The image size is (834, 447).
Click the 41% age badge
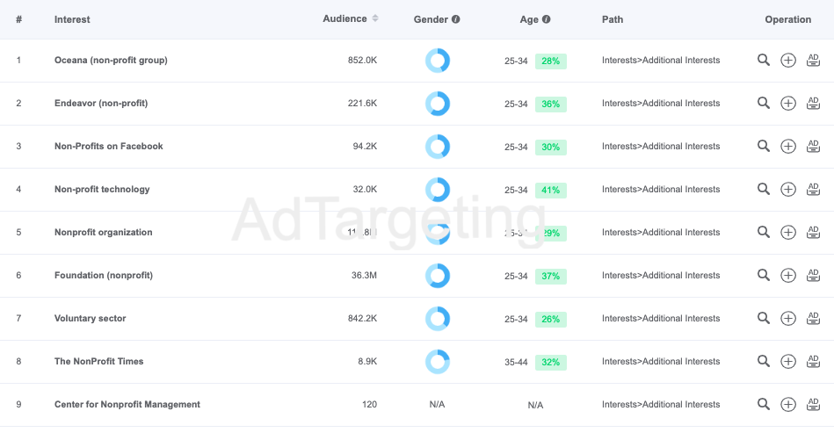(x=550, y=191)
